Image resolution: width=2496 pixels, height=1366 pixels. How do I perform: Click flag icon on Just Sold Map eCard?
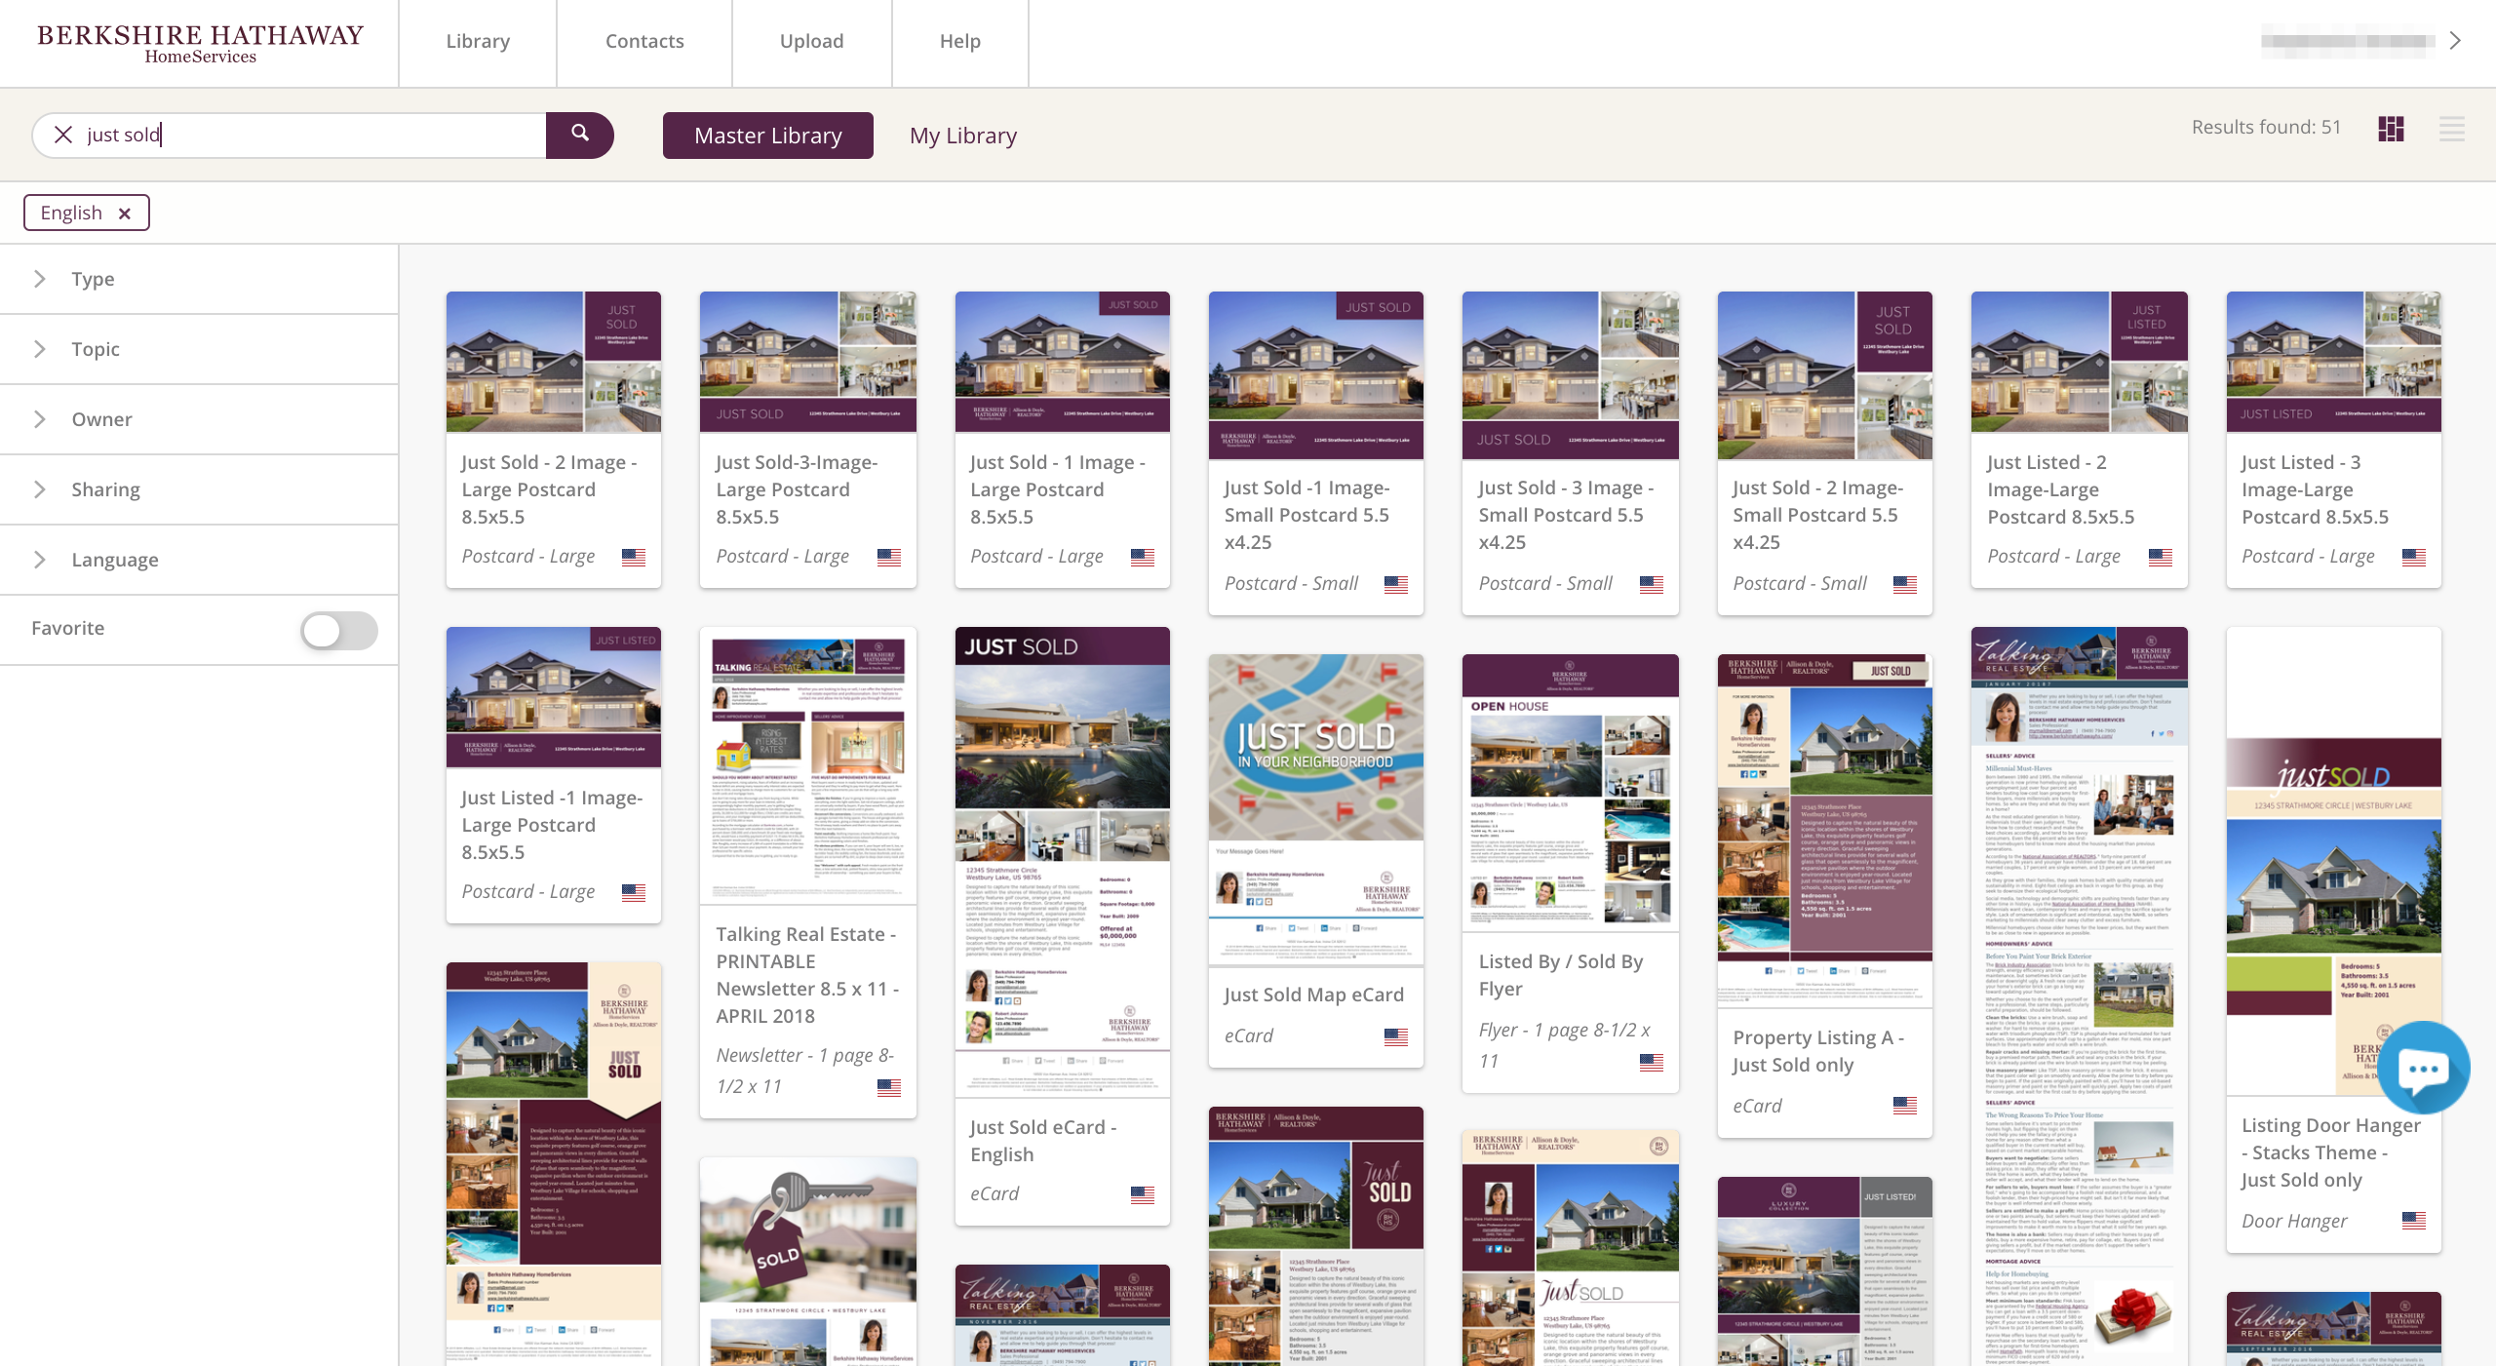[x=1395, y=1036]
